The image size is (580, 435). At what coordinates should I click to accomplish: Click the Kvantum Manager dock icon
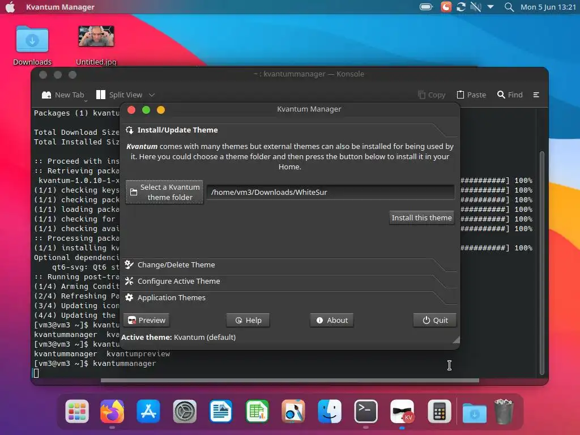(x=402, y=411)
